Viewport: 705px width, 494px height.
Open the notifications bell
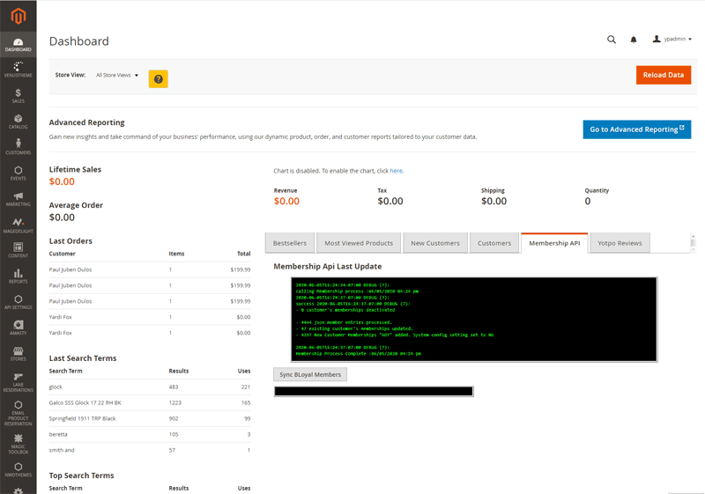tap(633, 40)
